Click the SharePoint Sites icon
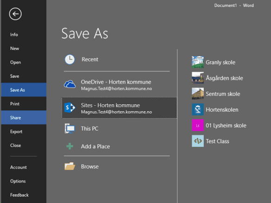The height and width of the screenshot is (203, 271). coord(70,108)
